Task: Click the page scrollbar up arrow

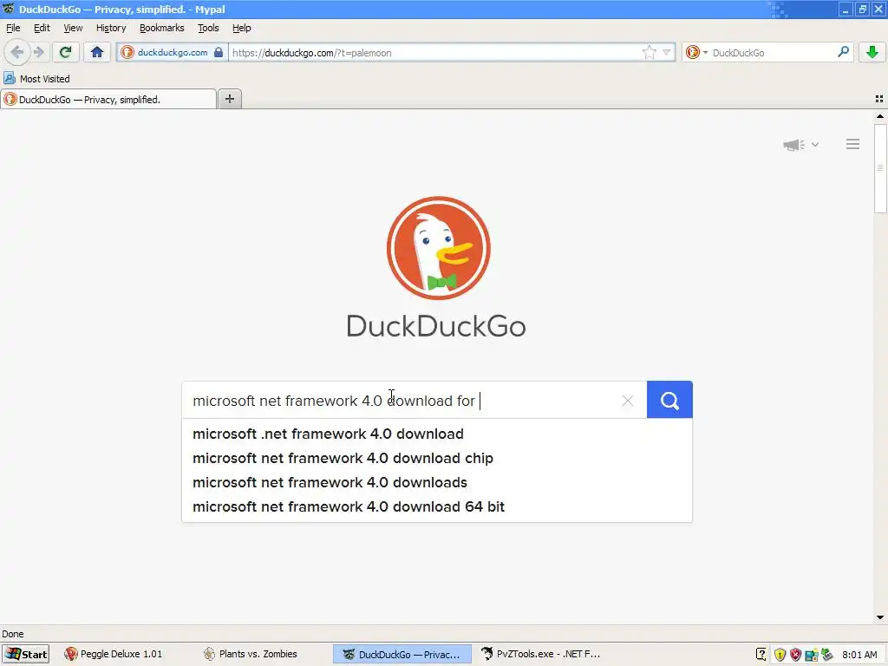Action: (880, 116)
